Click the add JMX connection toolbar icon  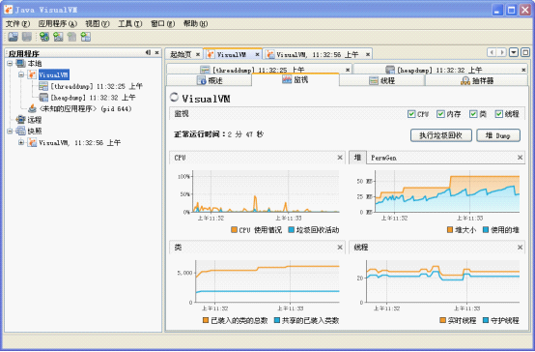[x=58, y=37]
